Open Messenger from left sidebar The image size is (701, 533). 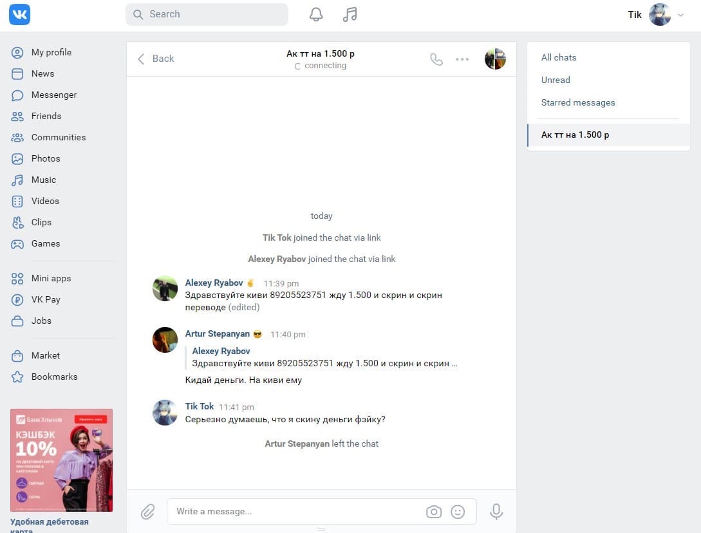(x=53, y=95)
